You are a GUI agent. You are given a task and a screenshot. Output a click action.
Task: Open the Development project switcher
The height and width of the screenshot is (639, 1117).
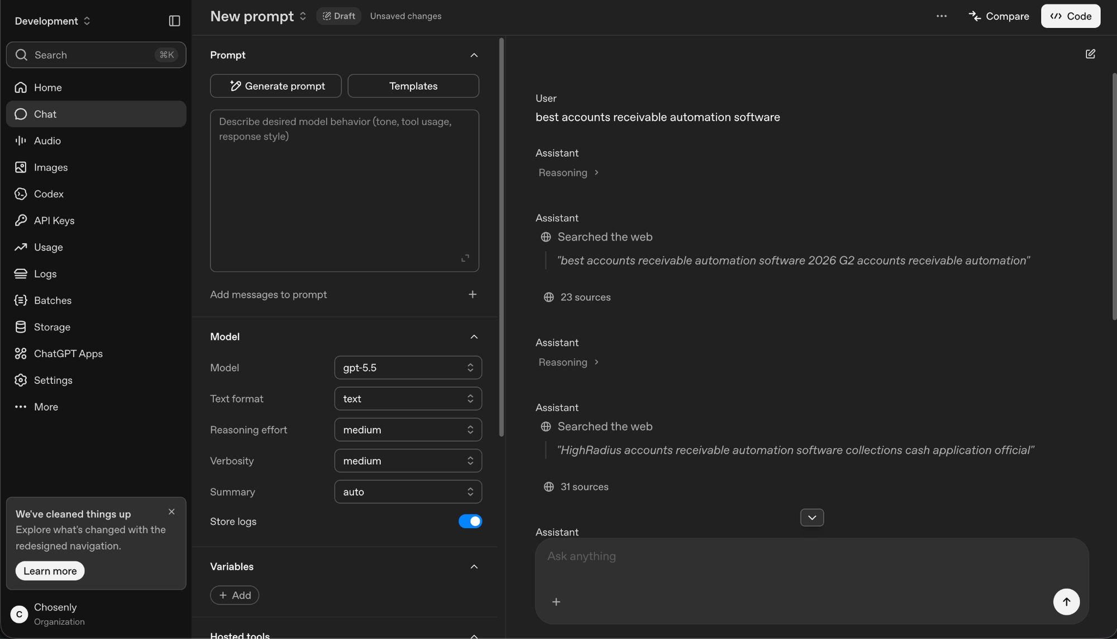(52, 21)
